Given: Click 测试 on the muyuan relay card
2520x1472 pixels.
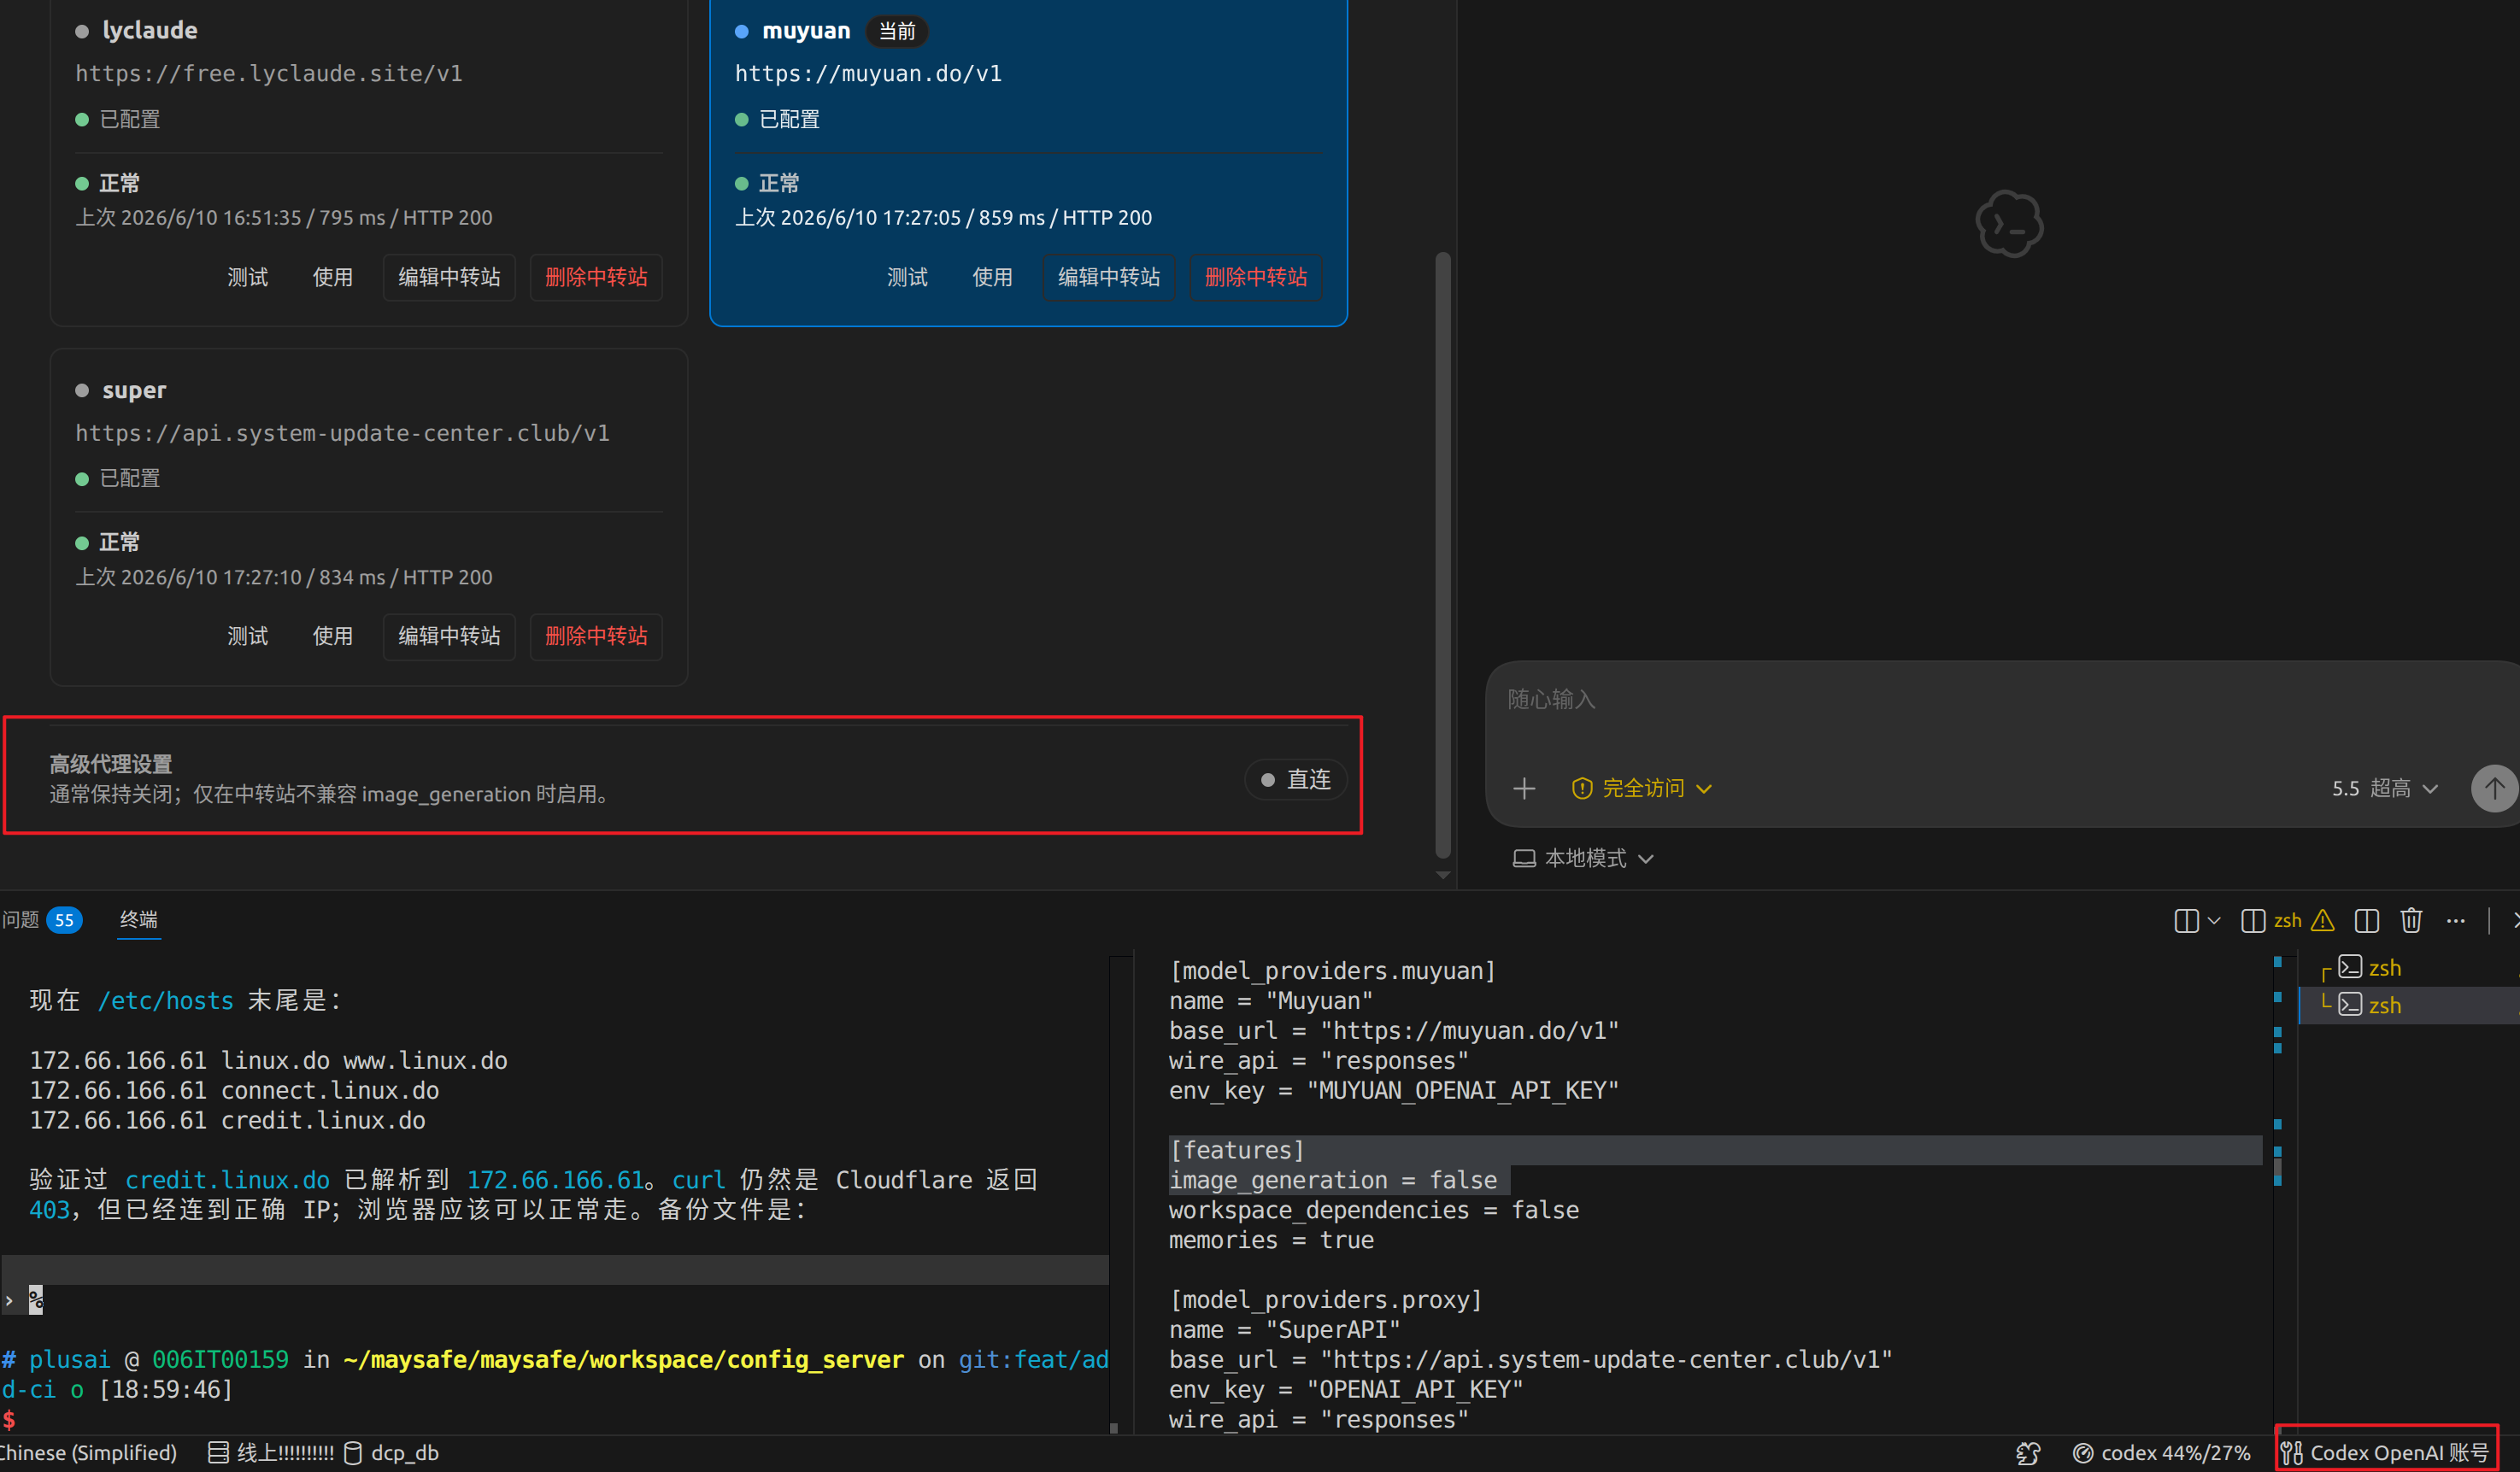Looking at the screenshot, I should 907,277.
